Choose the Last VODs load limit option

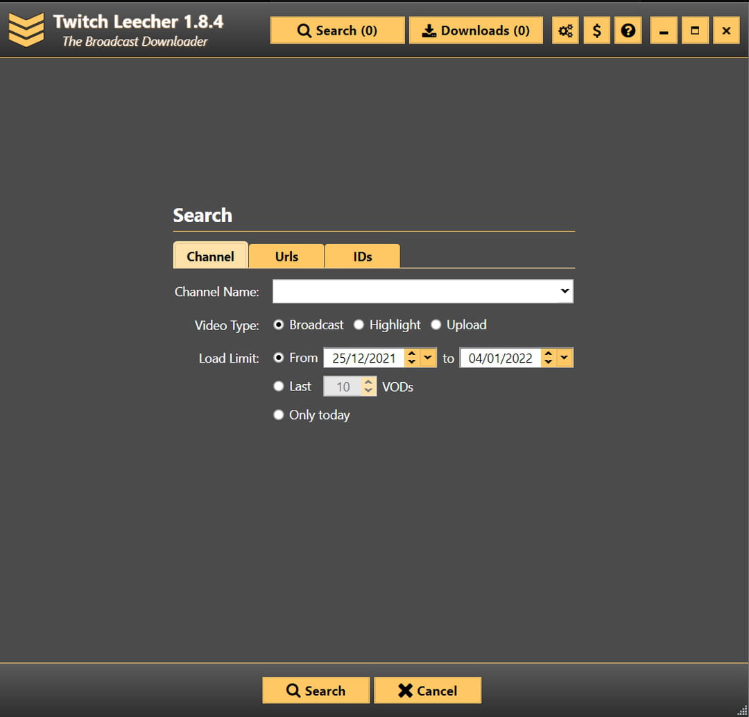279,386
